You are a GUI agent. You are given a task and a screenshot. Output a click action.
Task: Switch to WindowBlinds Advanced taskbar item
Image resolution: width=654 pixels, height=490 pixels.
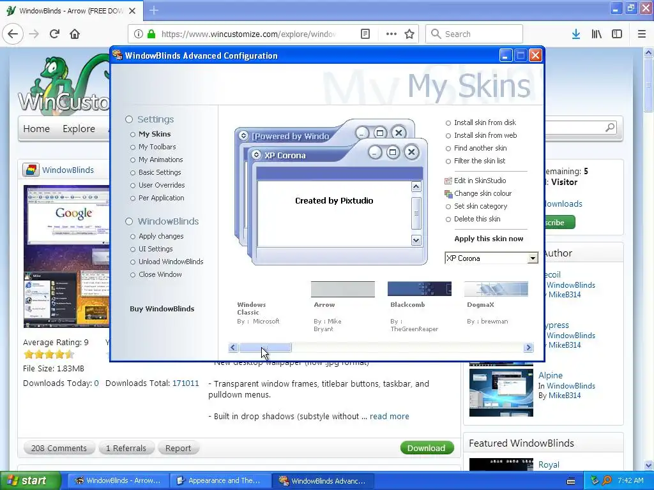323,480
